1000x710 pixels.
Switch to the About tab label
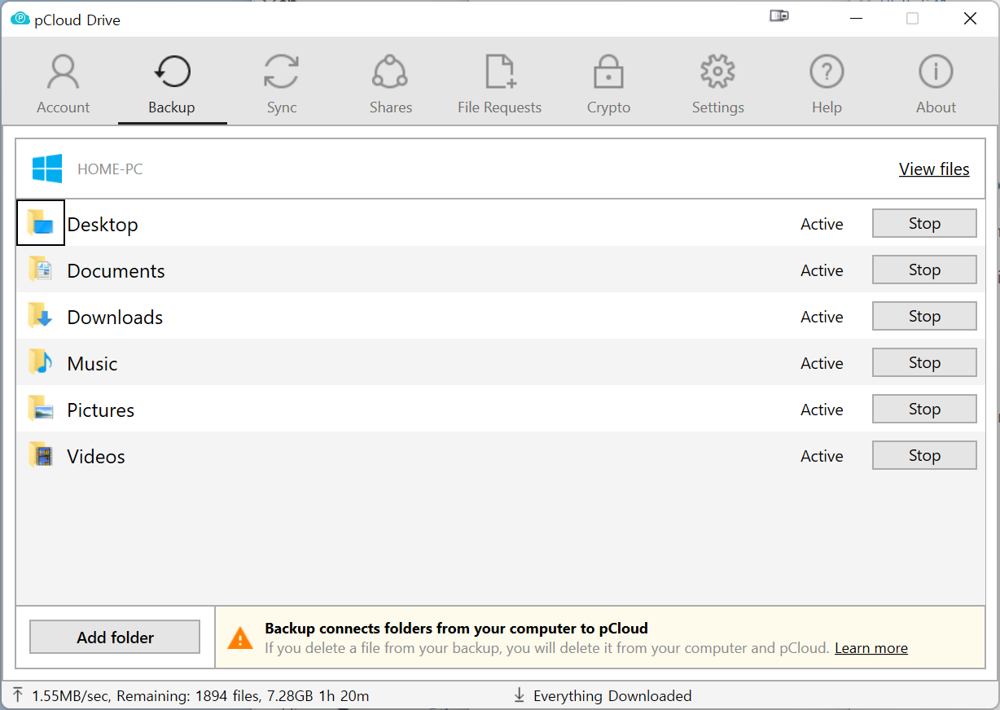click(936, 107)
